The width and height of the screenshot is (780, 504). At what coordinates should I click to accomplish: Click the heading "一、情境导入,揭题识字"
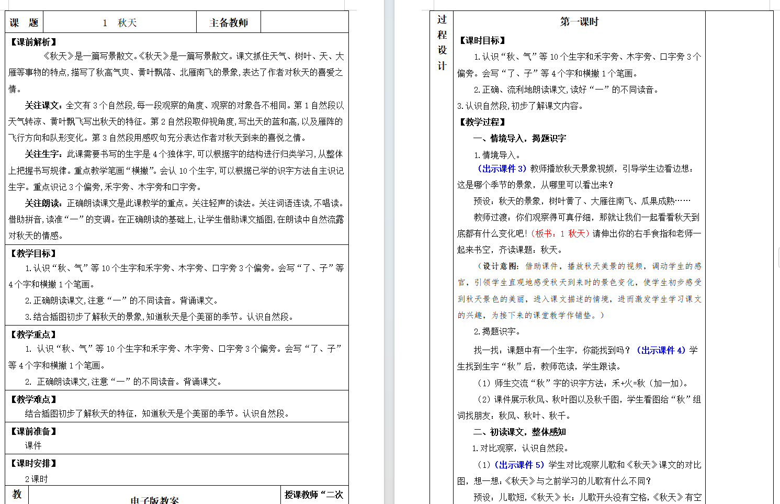(519, 138)
